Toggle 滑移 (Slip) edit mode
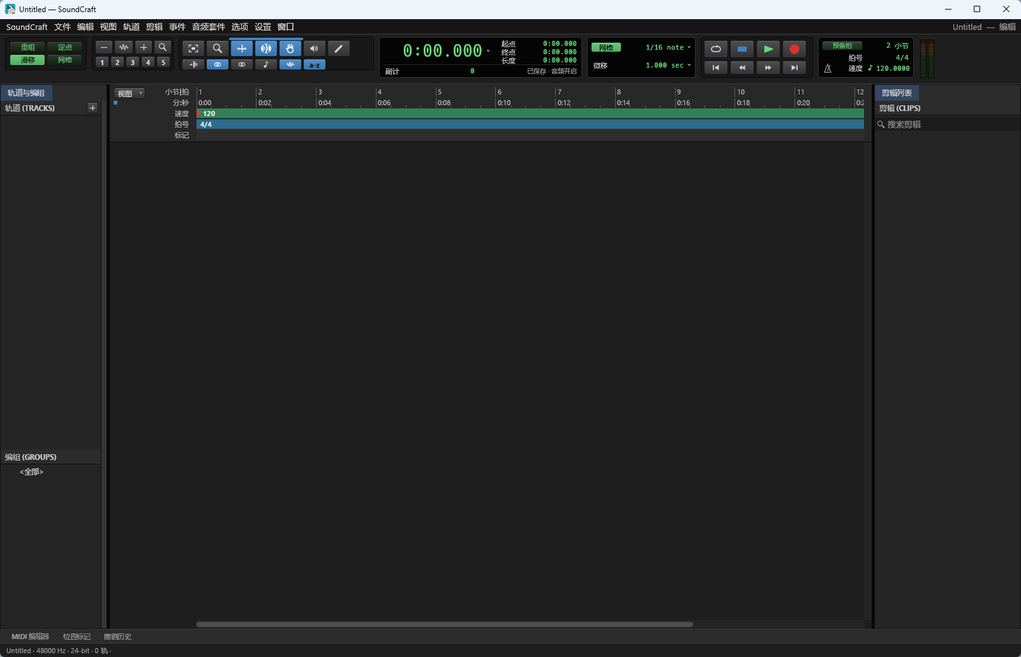Screen dimensions: 1021x657 27,60
